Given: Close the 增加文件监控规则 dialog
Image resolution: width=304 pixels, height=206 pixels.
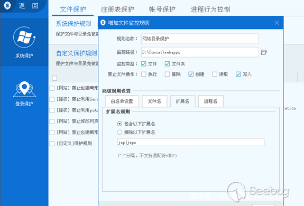Looking at the screenshot, I should pyautogui.click(x=277, y=23).
